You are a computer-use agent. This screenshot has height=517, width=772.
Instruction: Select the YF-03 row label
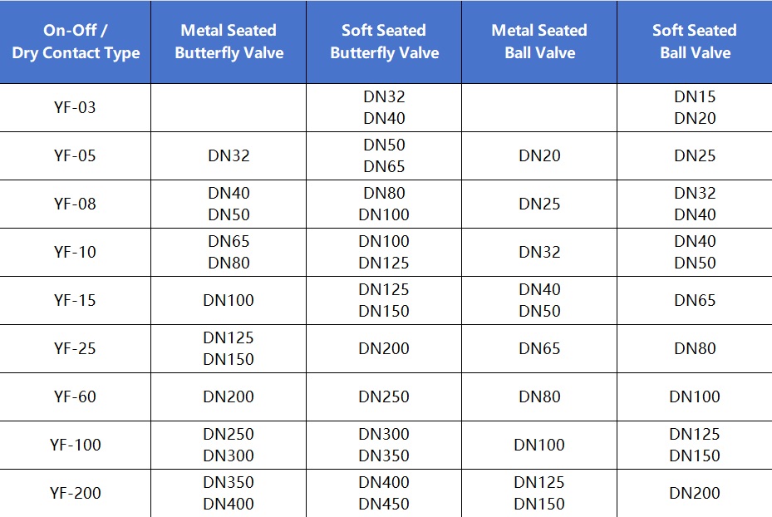click(75, 107)
